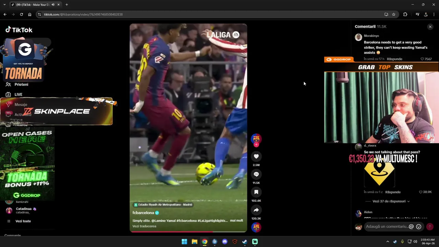Image resolution: width=439 pixels, height=247 pixels.
Task: Open LIVE in the TikTok sidebar
Action: coord(18,94)
